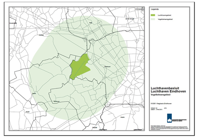Click the Vogelbeheersgebied legend label text
The image size is (199, 140).
(165, 19)
